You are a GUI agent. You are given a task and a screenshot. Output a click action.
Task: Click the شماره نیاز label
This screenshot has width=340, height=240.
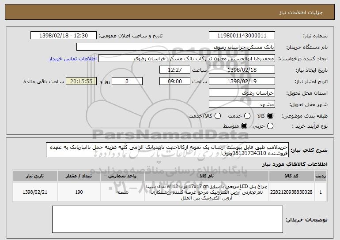pyautogui.click(x=315, y=36)
